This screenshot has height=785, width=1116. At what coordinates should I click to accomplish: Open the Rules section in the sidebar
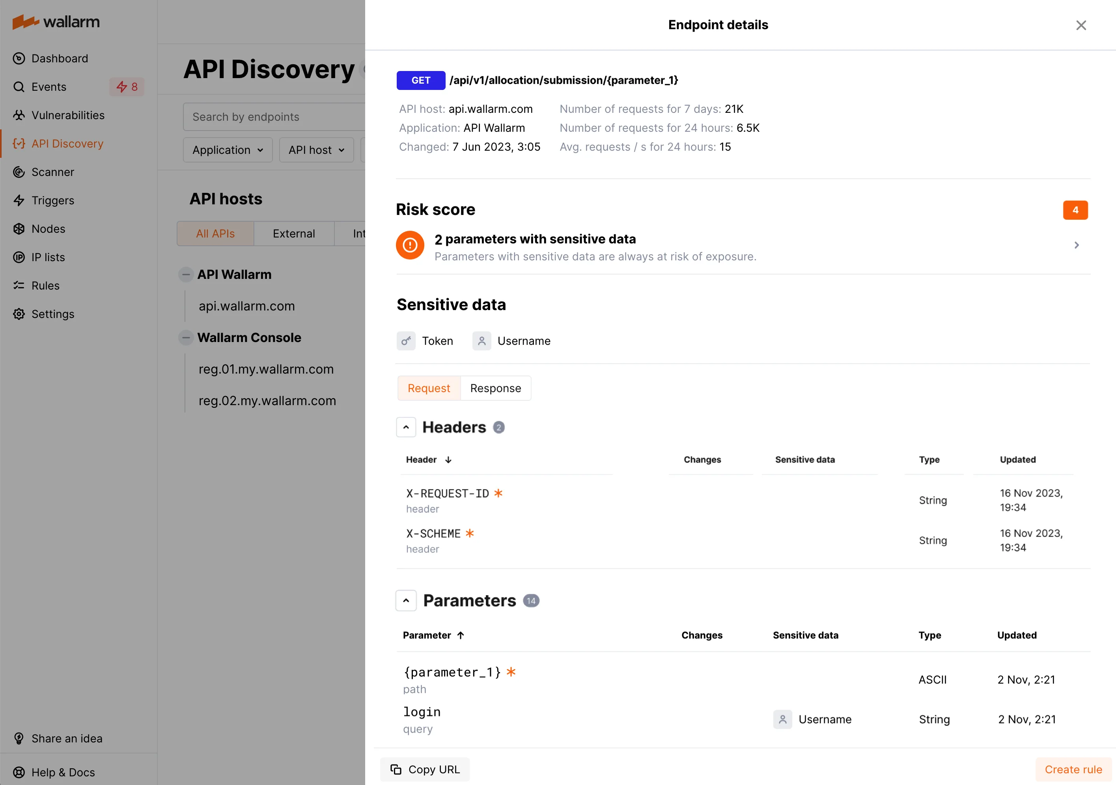click(x=45, y=285)
